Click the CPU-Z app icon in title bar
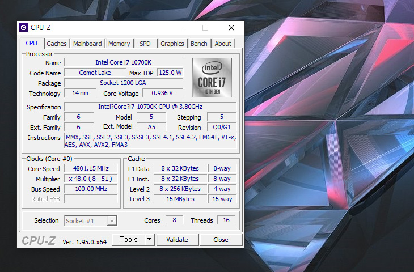 click(23, 28)
